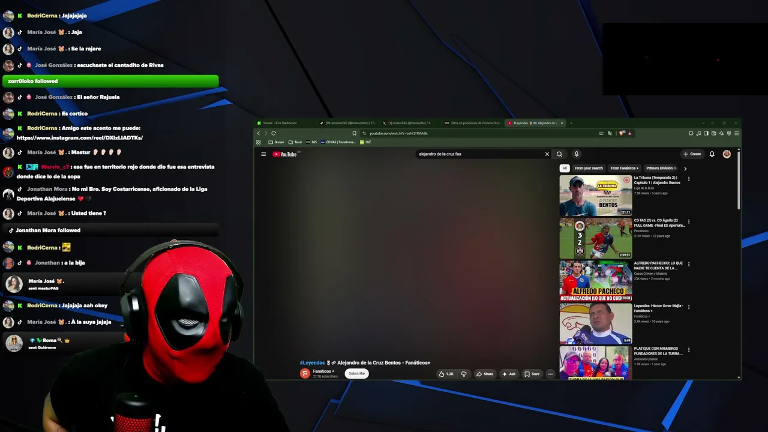
Task: Open Instagram reel link in chat
Action: point(80,138)
